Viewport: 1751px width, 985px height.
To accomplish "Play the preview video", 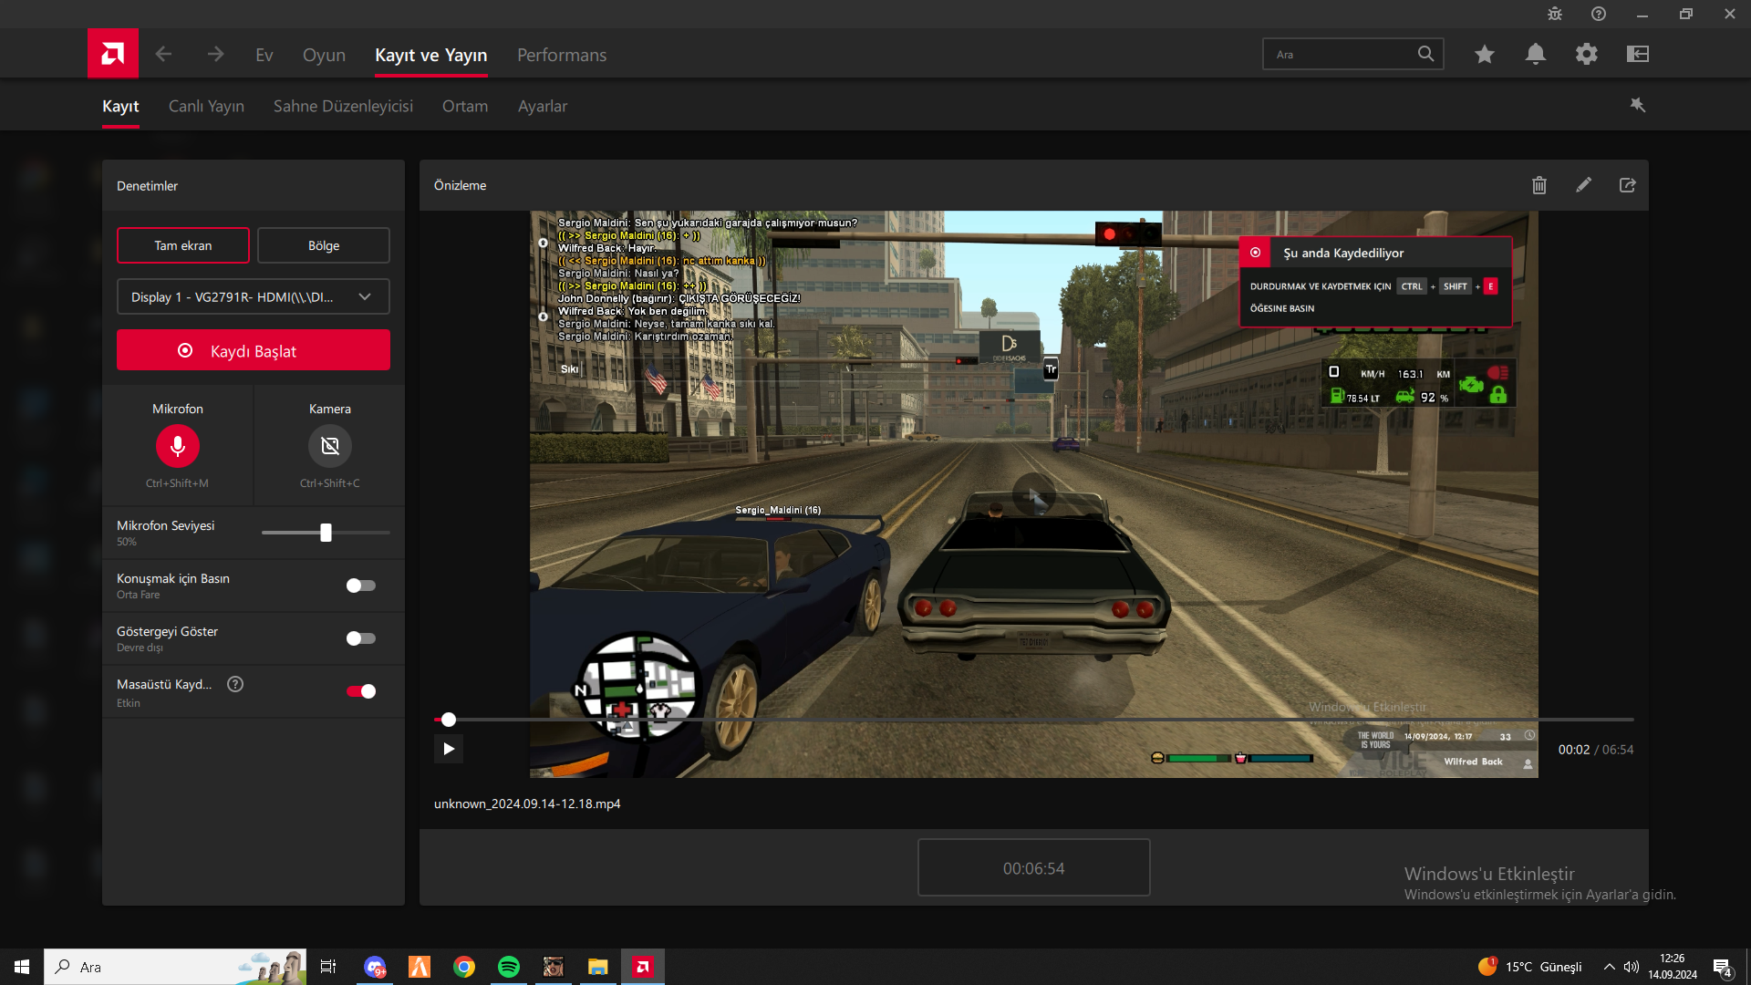I will [448, 749].
